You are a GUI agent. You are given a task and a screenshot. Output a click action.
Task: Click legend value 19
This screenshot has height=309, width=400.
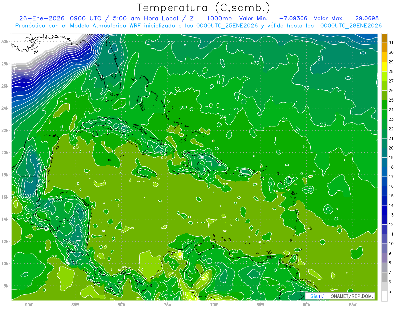[391, 157]
